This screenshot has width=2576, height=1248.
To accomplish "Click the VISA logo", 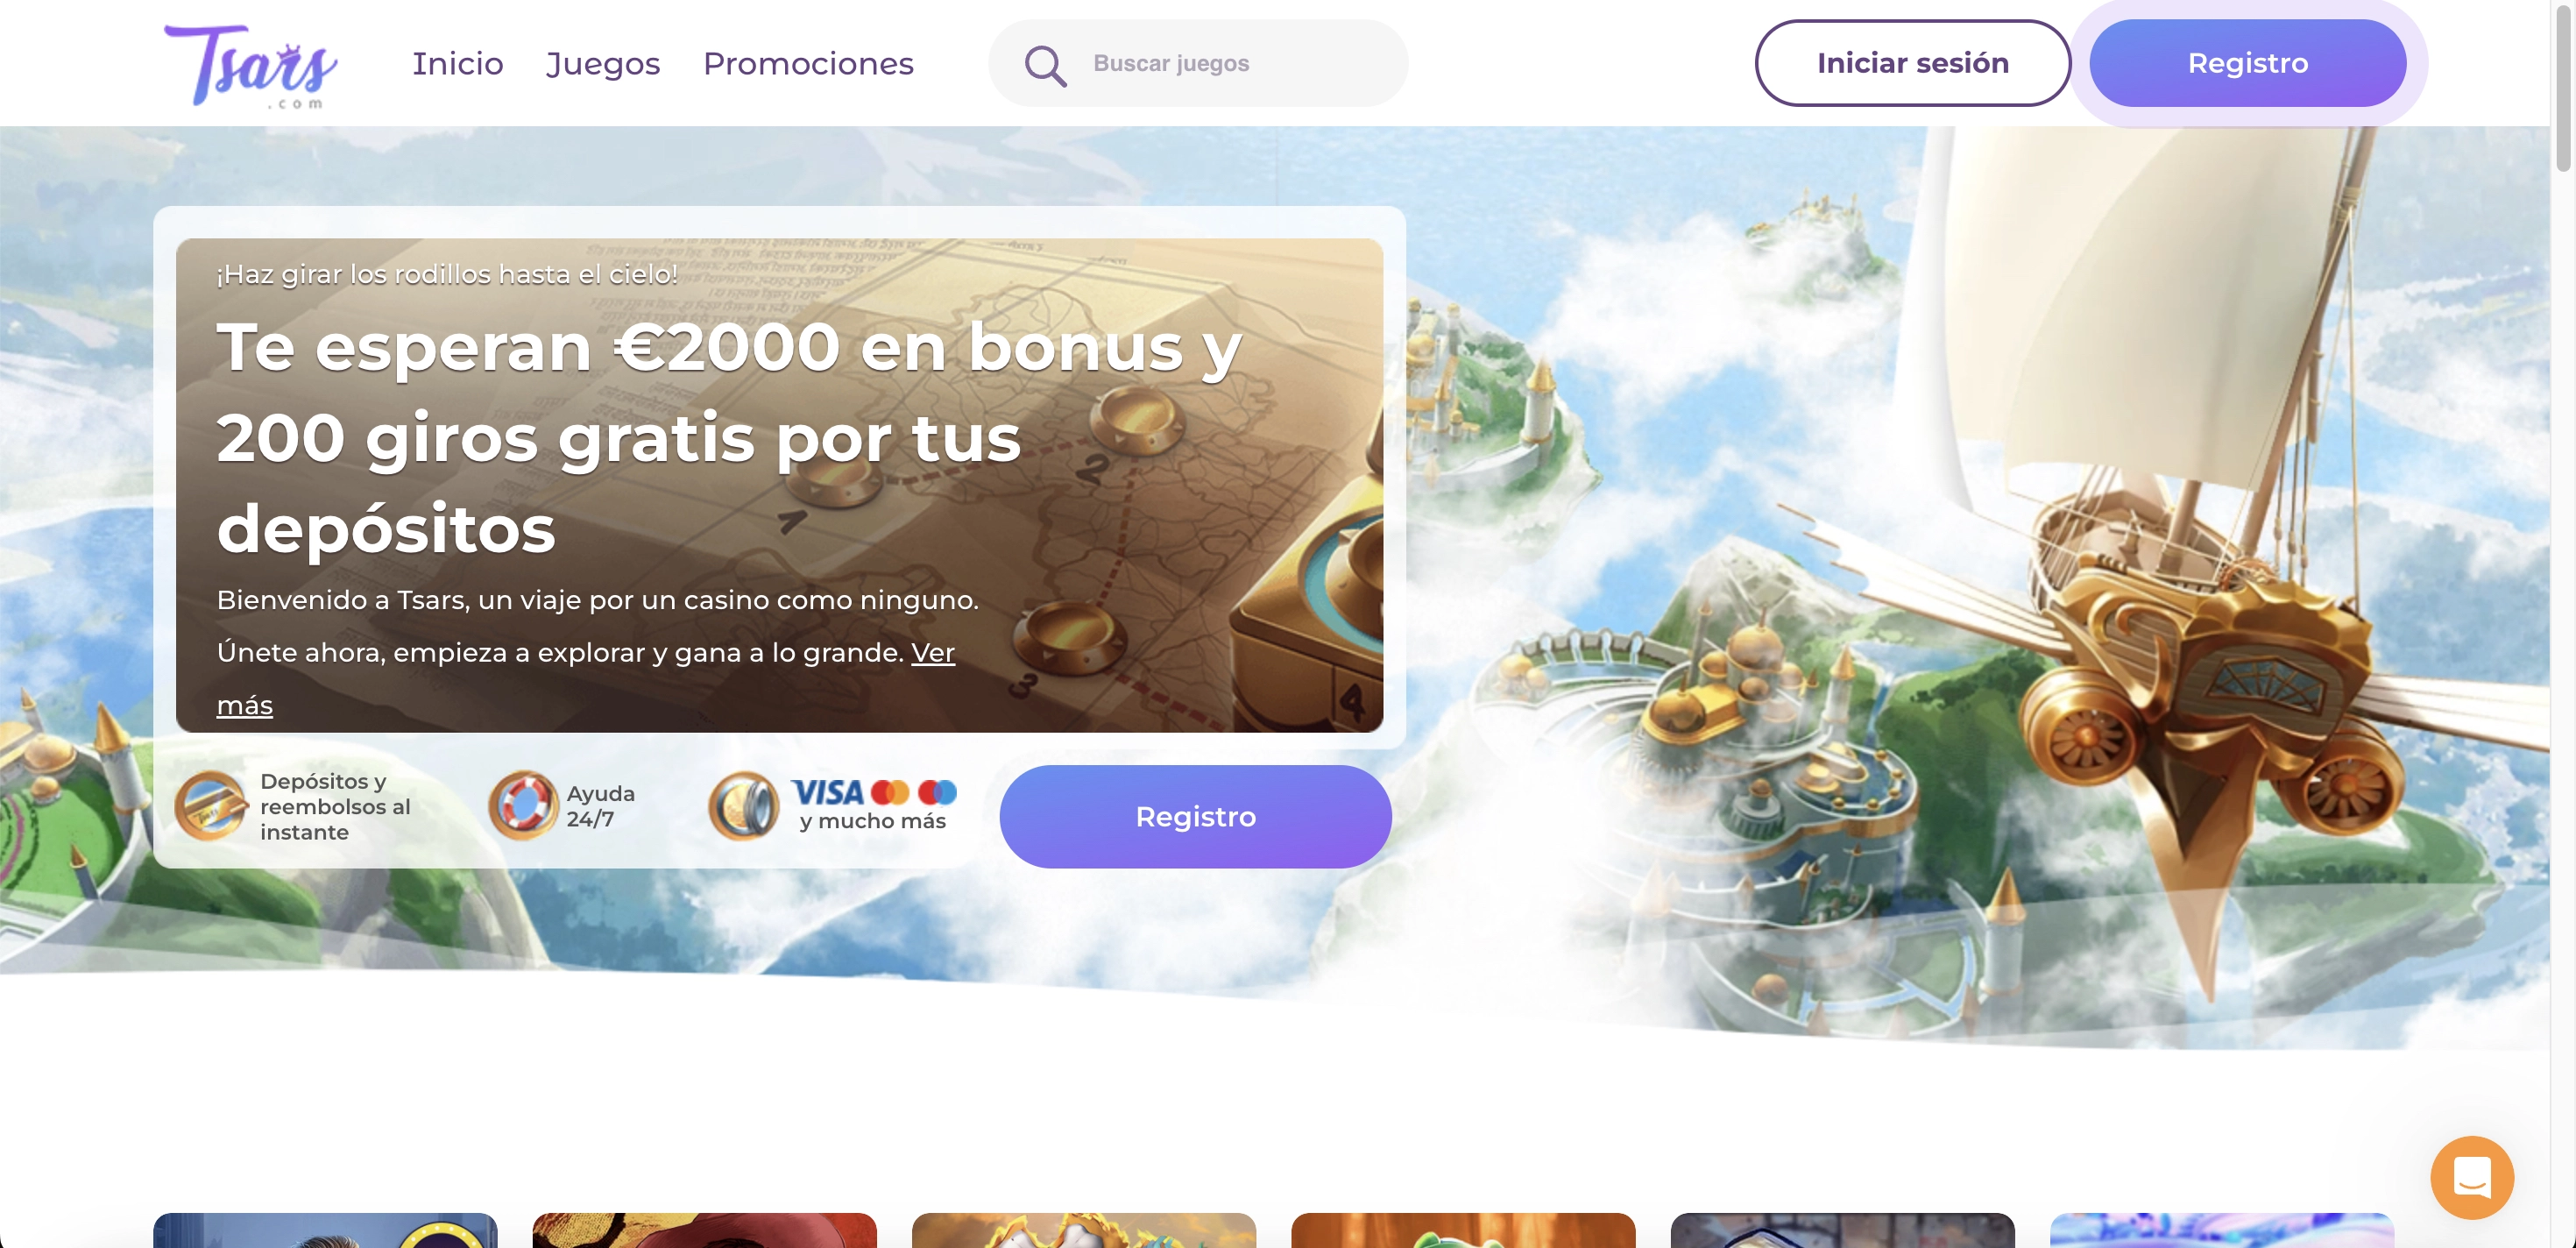I will (x=827, y=793).
